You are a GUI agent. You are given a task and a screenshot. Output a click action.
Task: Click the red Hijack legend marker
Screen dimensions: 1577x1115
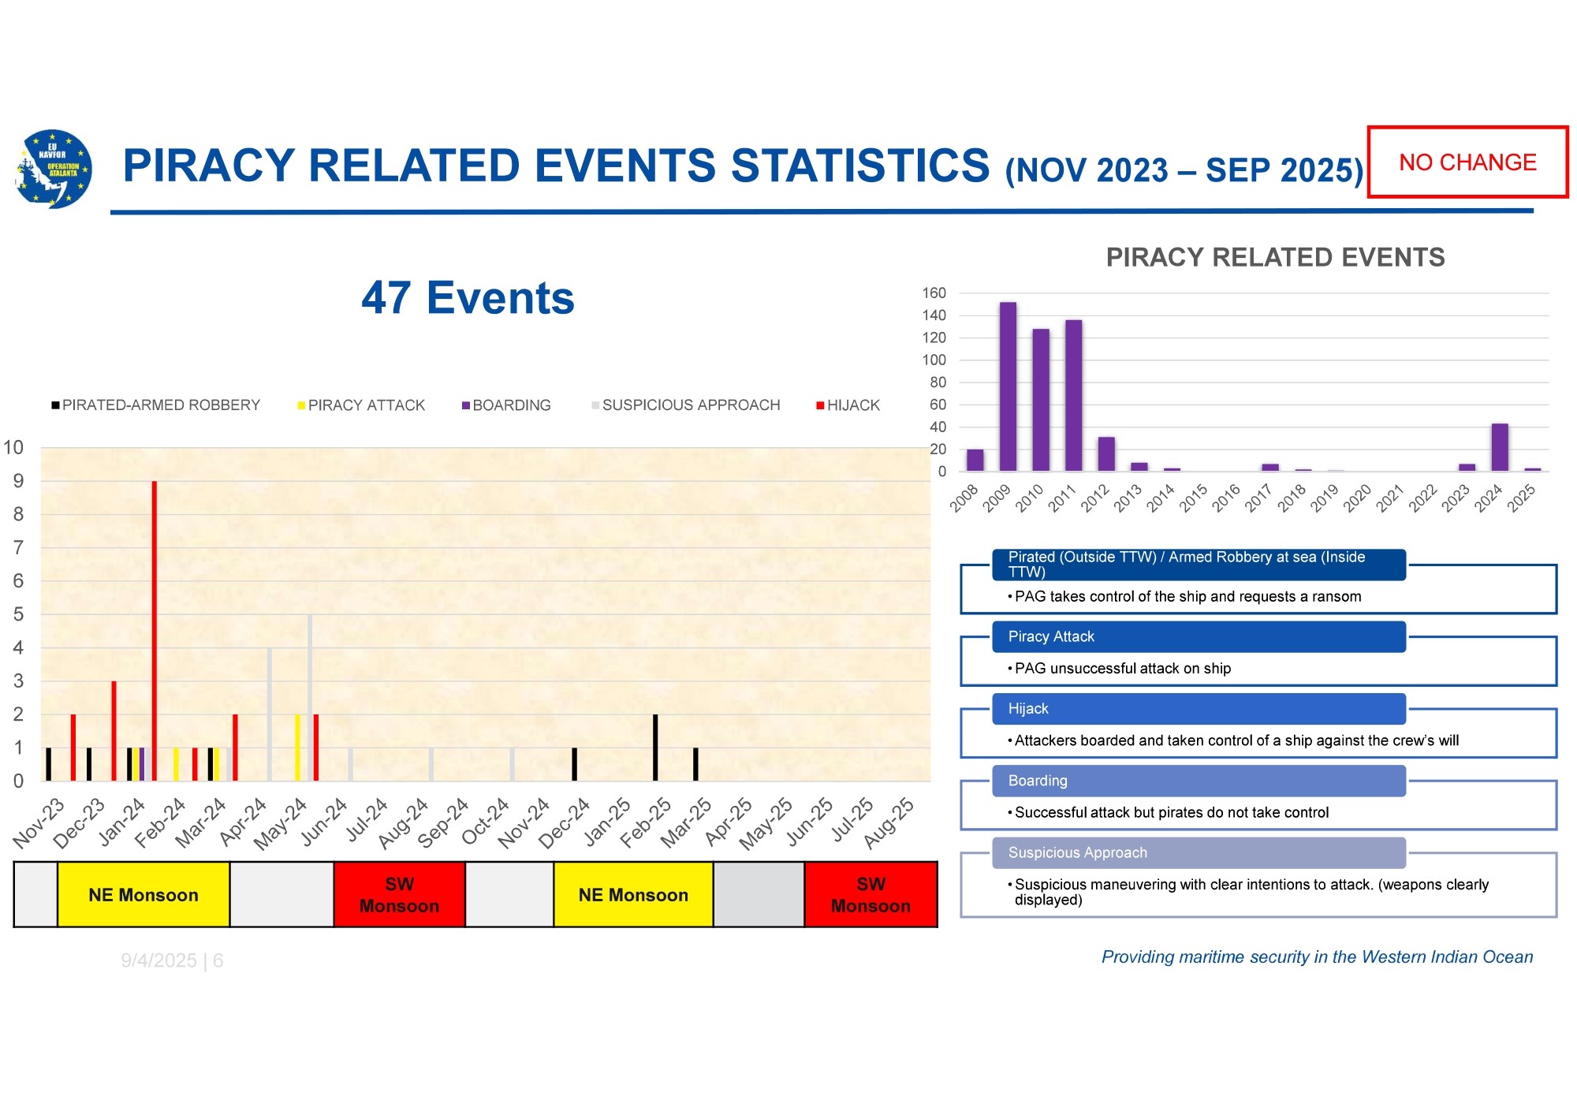[820, 405]
